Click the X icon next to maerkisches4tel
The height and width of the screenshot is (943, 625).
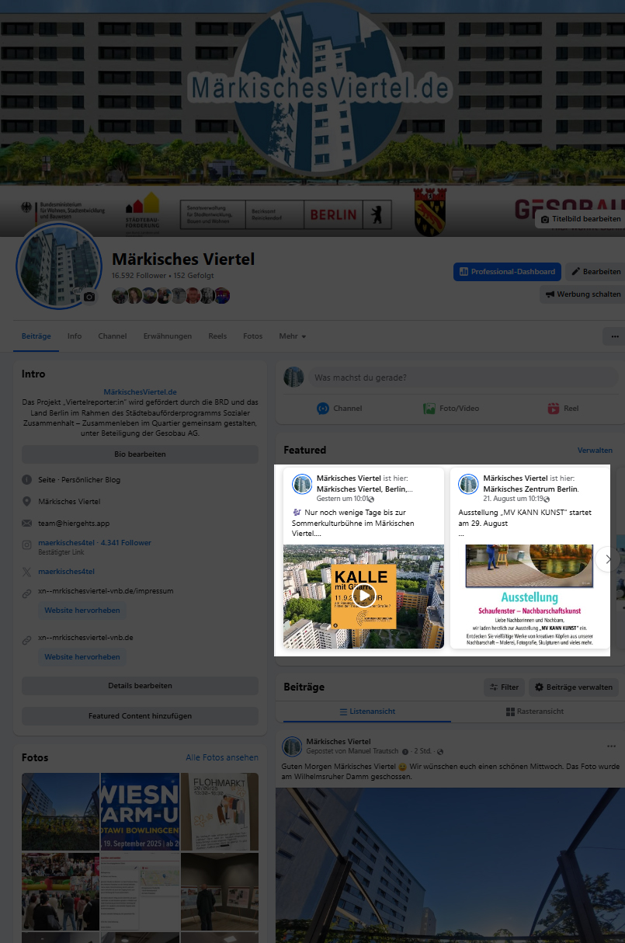pos(27,572)
